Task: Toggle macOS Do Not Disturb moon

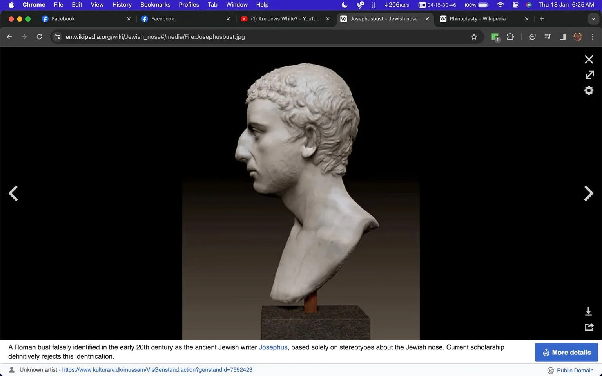Action: (x=344, y=5)
